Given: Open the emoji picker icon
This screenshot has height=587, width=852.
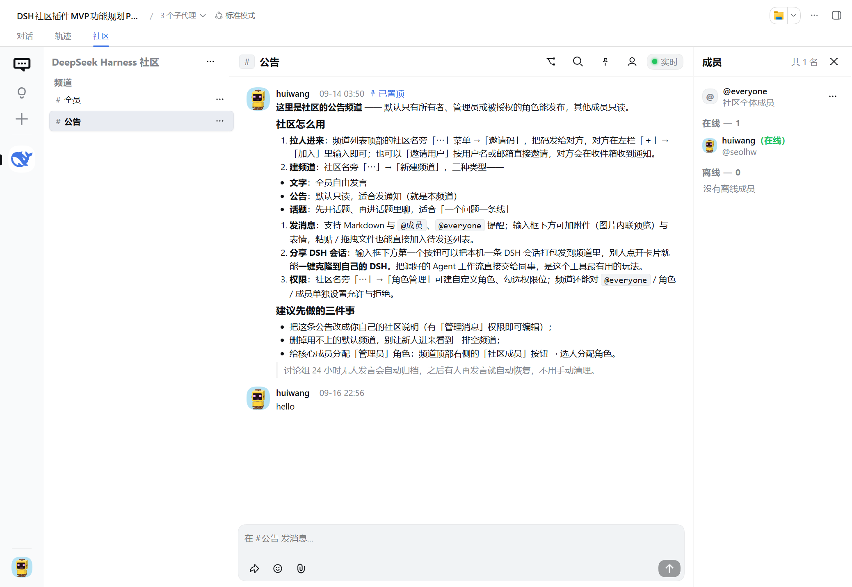Looking at the screenshot, I should click(x=278, y=569).
